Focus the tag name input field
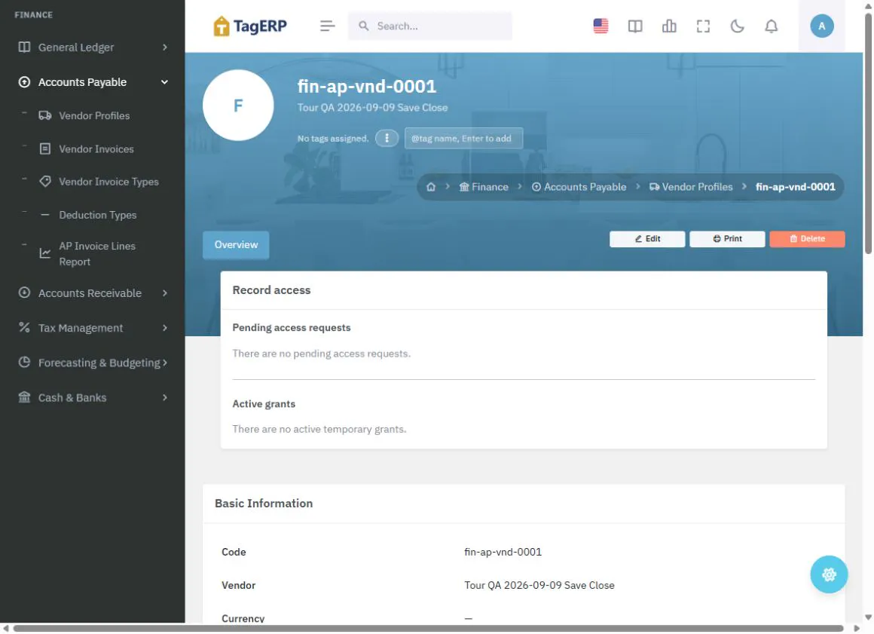Viewport: 874px width, 634px height. point(463,138)
